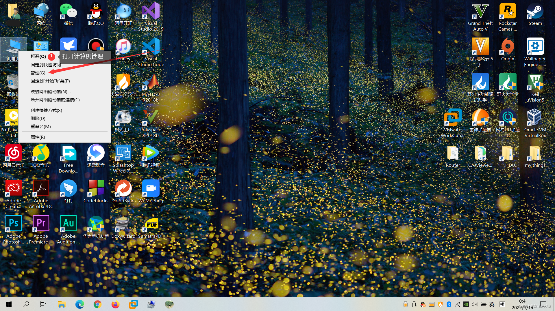
Task: Open the my'things folder
Action: 535,156
